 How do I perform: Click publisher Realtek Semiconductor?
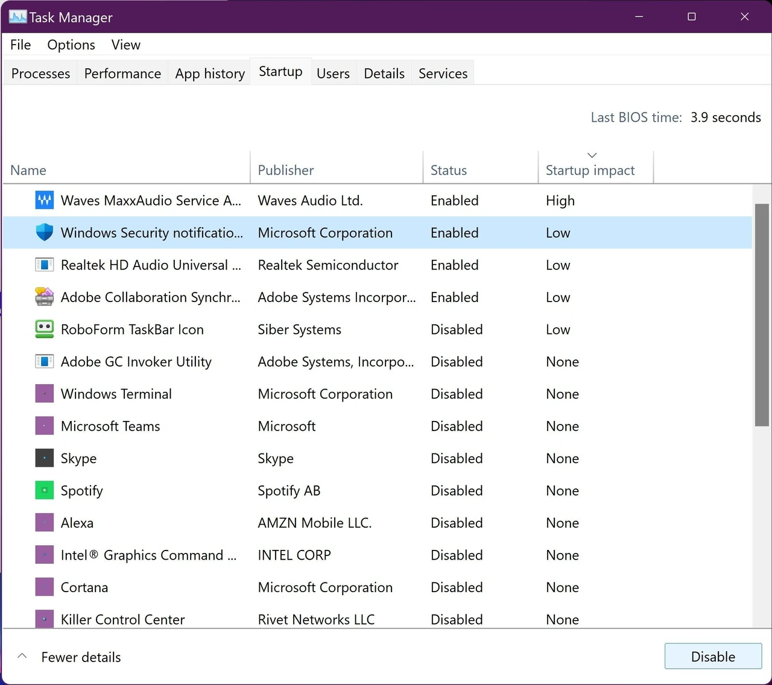point(328,265)
